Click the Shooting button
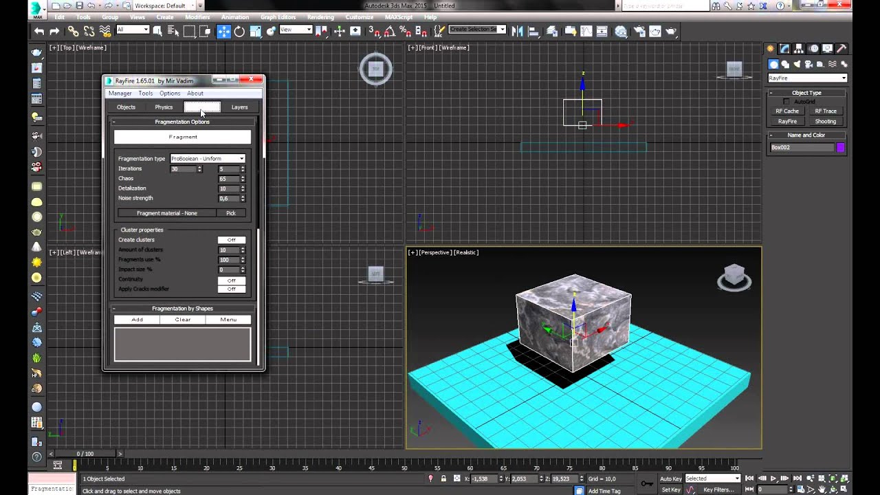The height and width of the screenshot is (495, 880). pyautogui.click(x=826, y=122)
